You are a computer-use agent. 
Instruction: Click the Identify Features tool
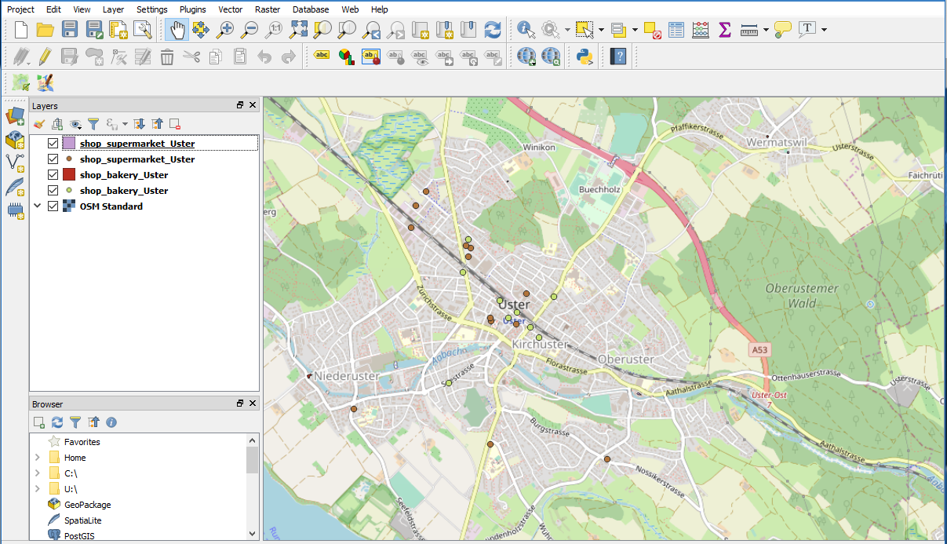pos(526,31)
